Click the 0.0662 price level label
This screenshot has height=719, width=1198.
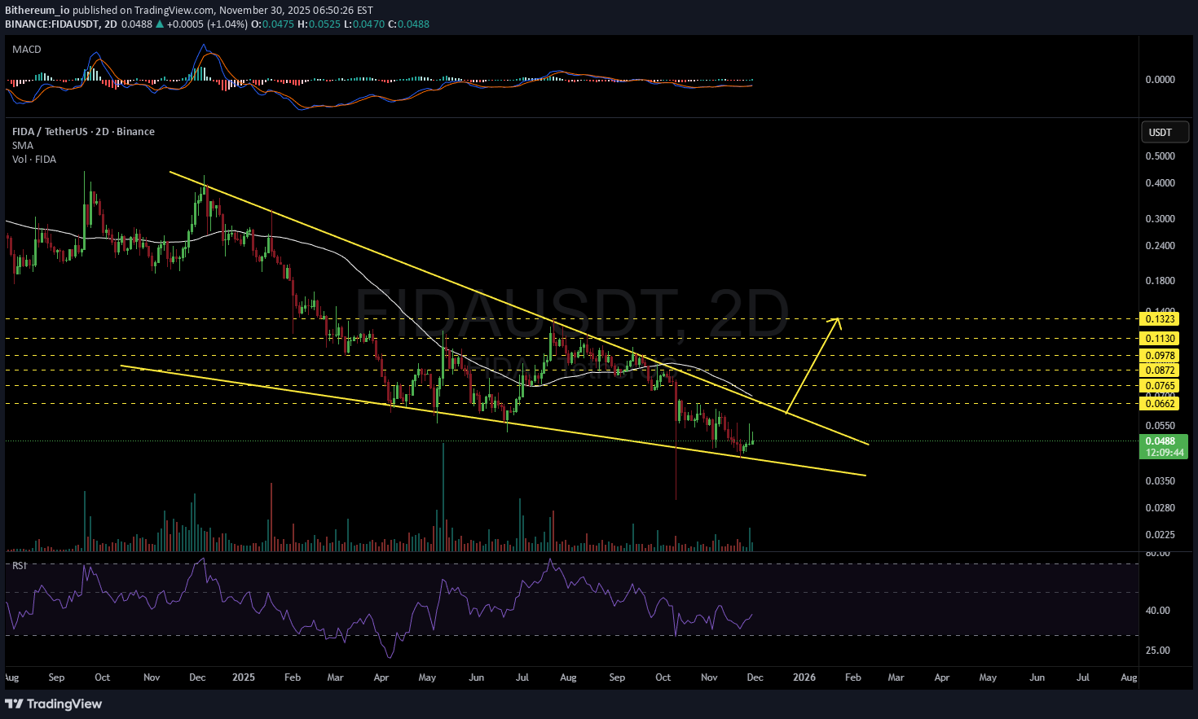[x=1160, y=404]
